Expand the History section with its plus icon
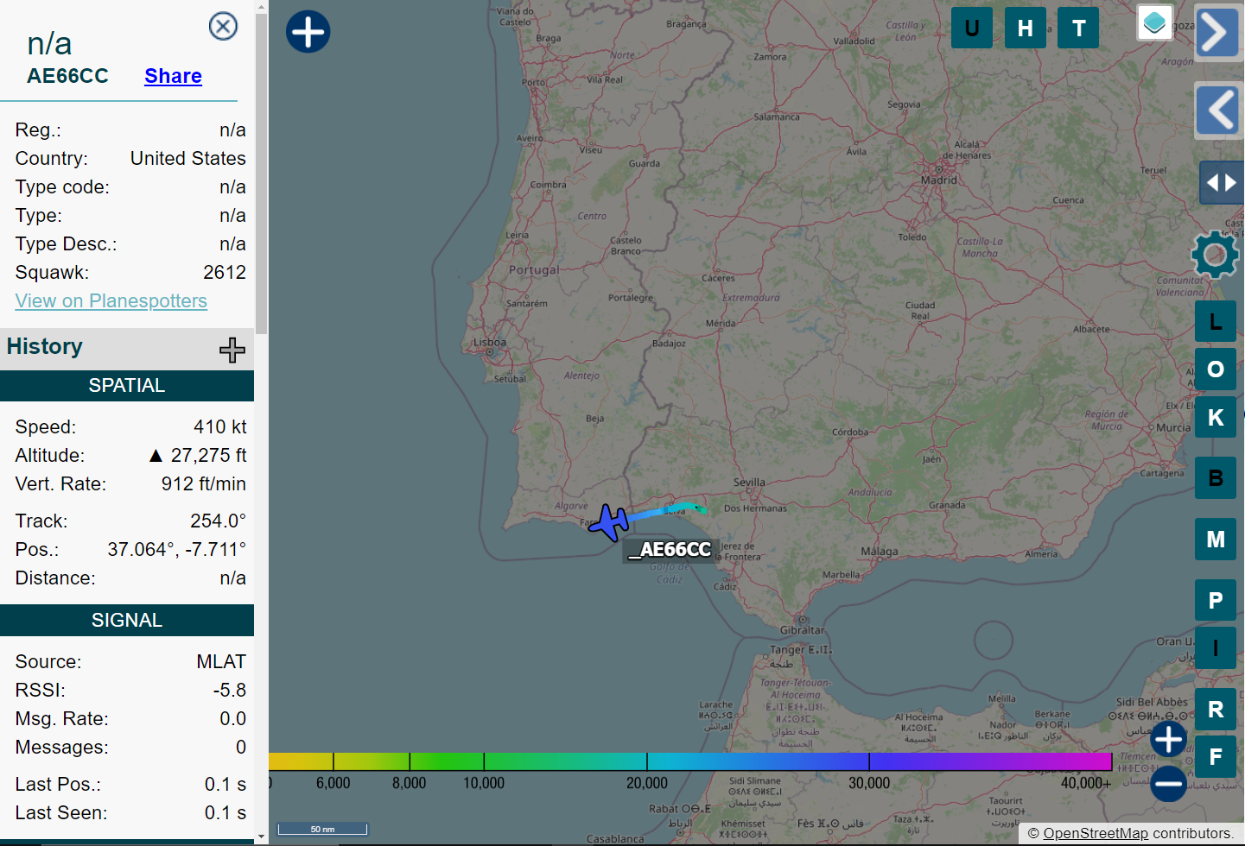Screen dimensions: 1245x846 [232, 350]
